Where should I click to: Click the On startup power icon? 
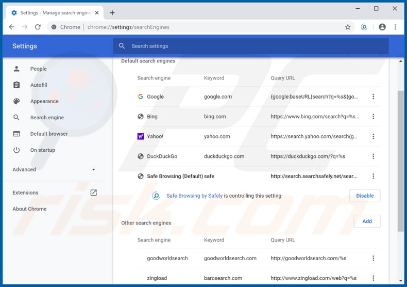click(16, 150)
